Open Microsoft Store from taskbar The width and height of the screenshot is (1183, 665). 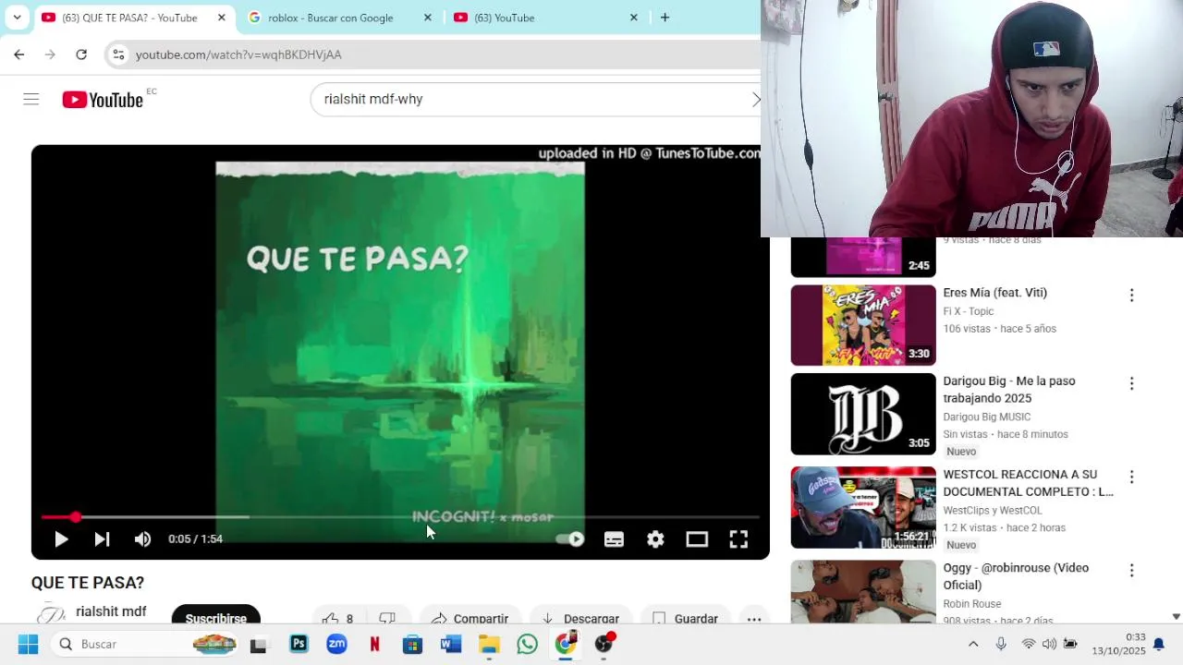click(x=412, y=644)
